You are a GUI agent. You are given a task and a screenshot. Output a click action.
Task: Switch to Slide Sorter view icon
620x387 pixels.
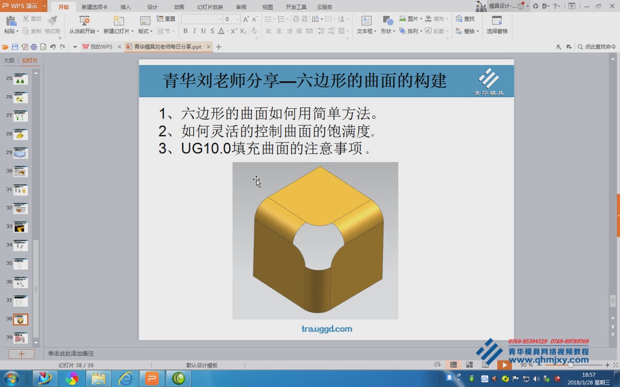point(469,365)
